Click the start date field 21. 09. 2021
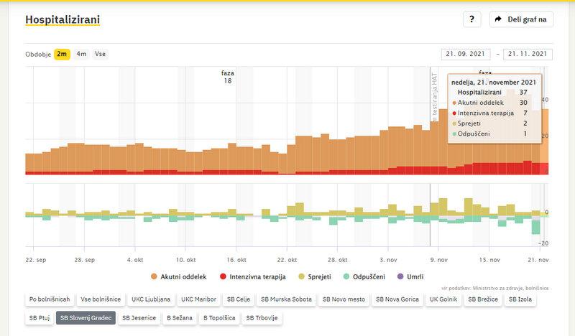 tap(466, 54)
